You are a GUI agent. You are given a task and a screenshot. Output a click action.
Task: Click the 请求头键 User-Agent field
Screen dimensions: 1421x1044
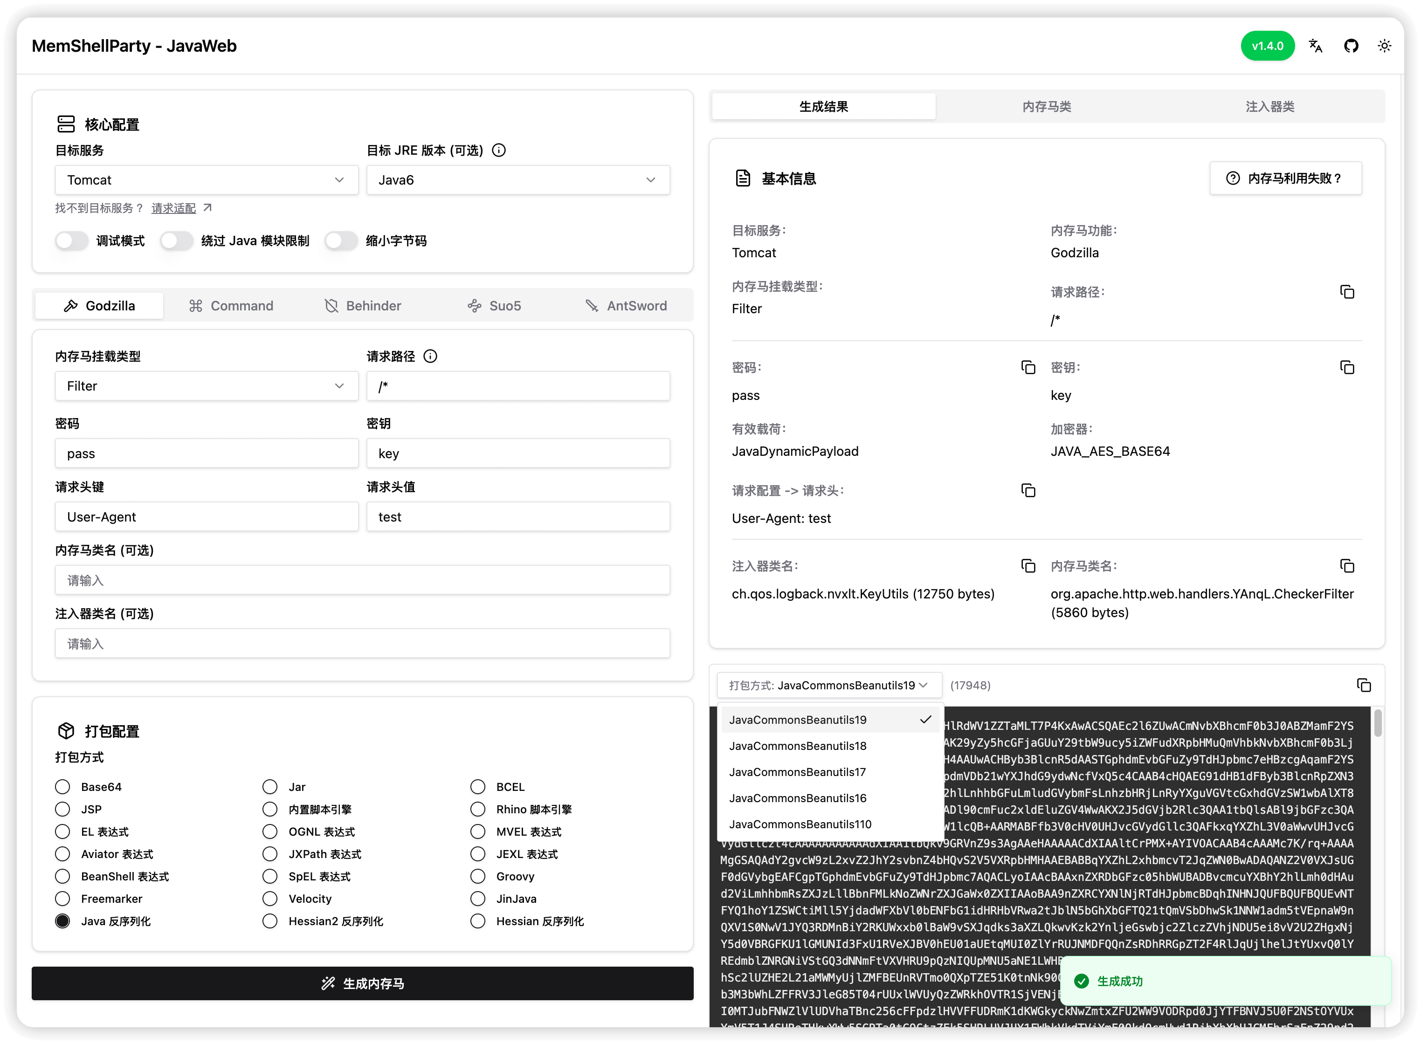coord(207,517)
